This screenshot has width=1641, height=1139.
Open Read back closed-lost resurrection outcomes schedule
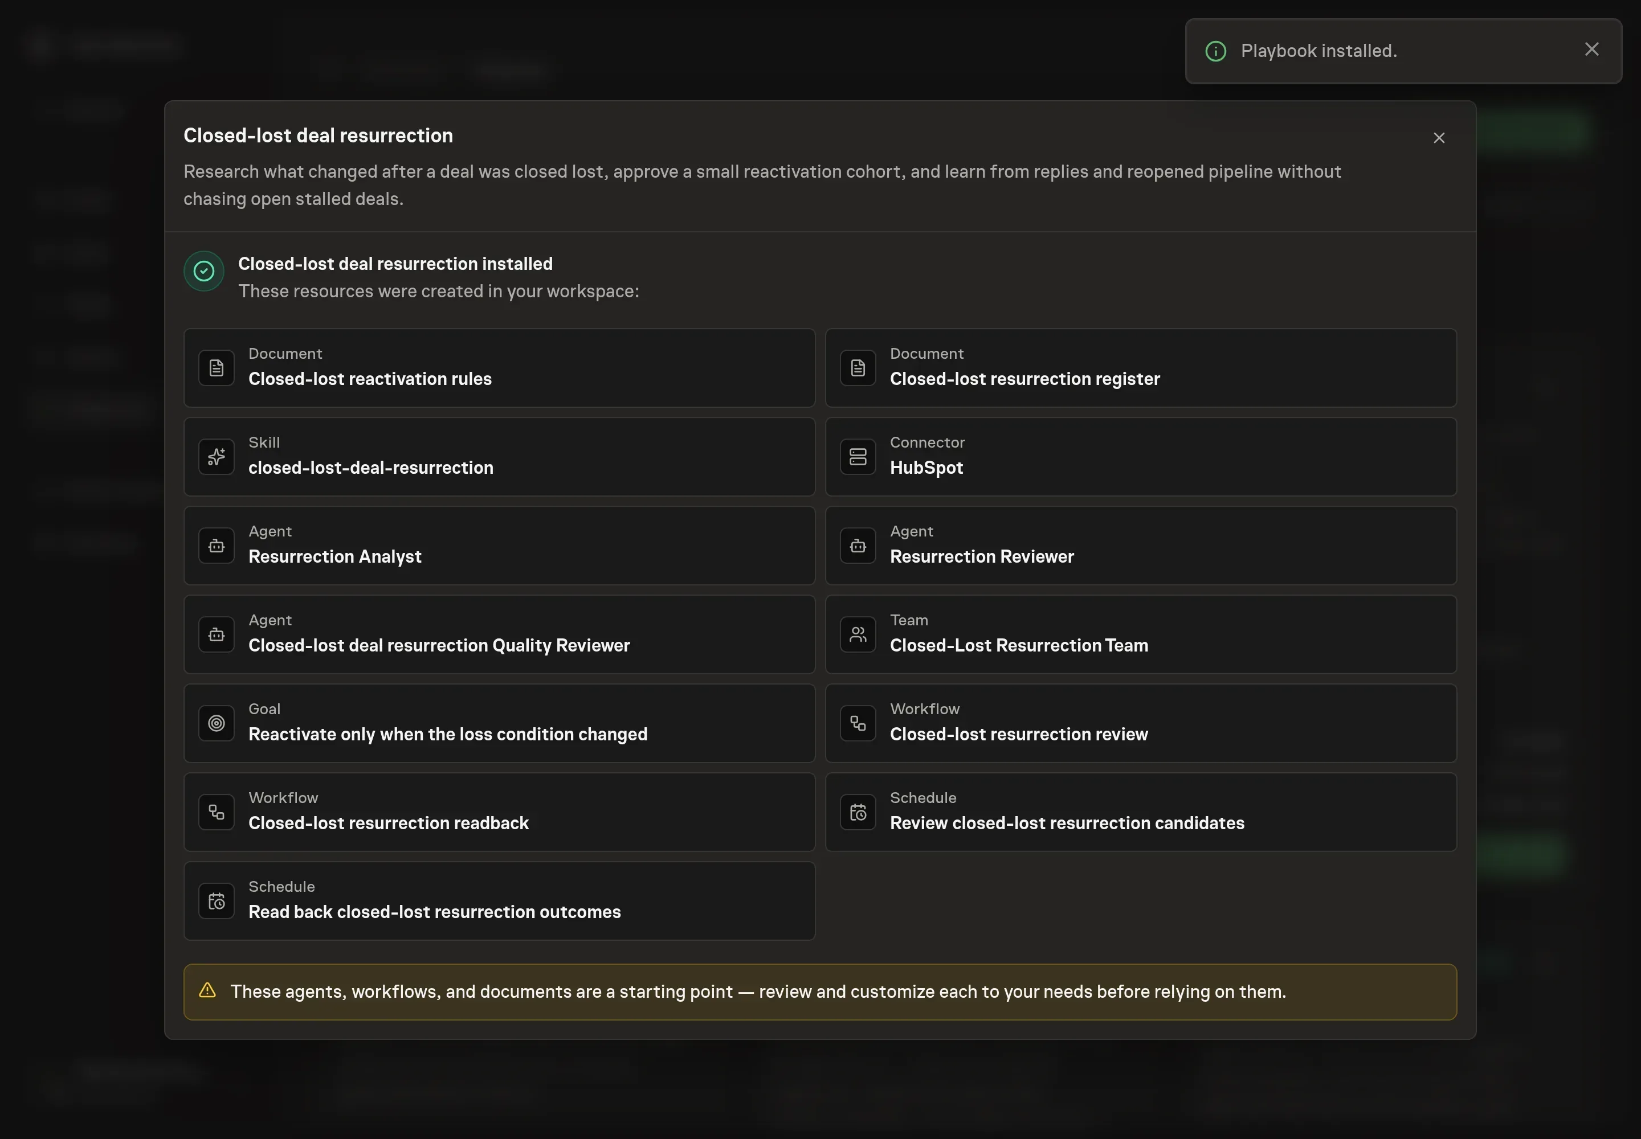(499, 902)
